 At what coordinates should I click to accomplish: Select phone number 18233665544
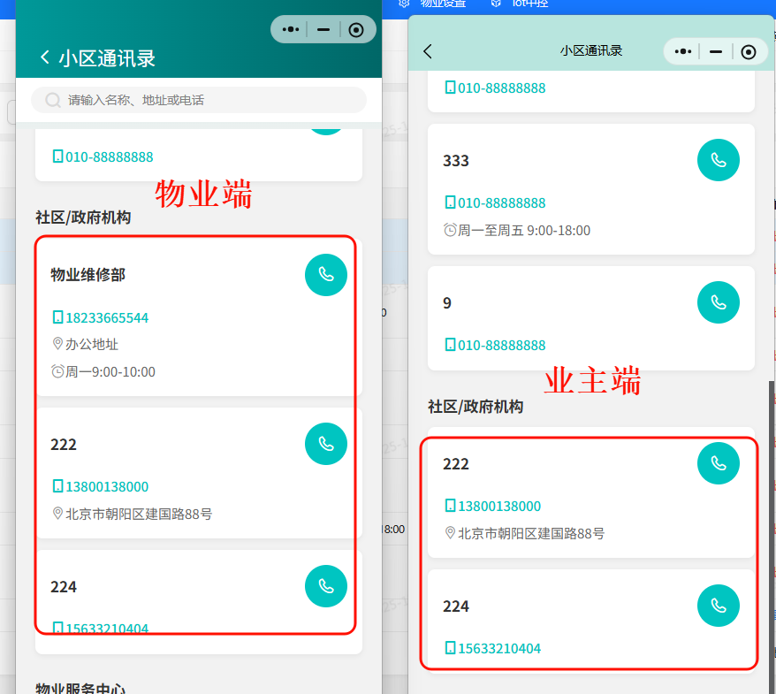[106, 317]
